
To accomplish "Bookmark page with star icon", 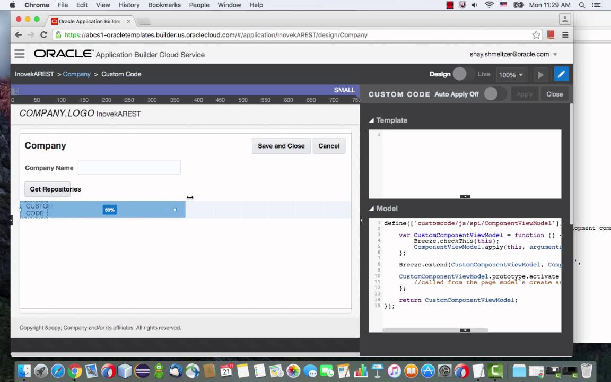I will point(536,34).
